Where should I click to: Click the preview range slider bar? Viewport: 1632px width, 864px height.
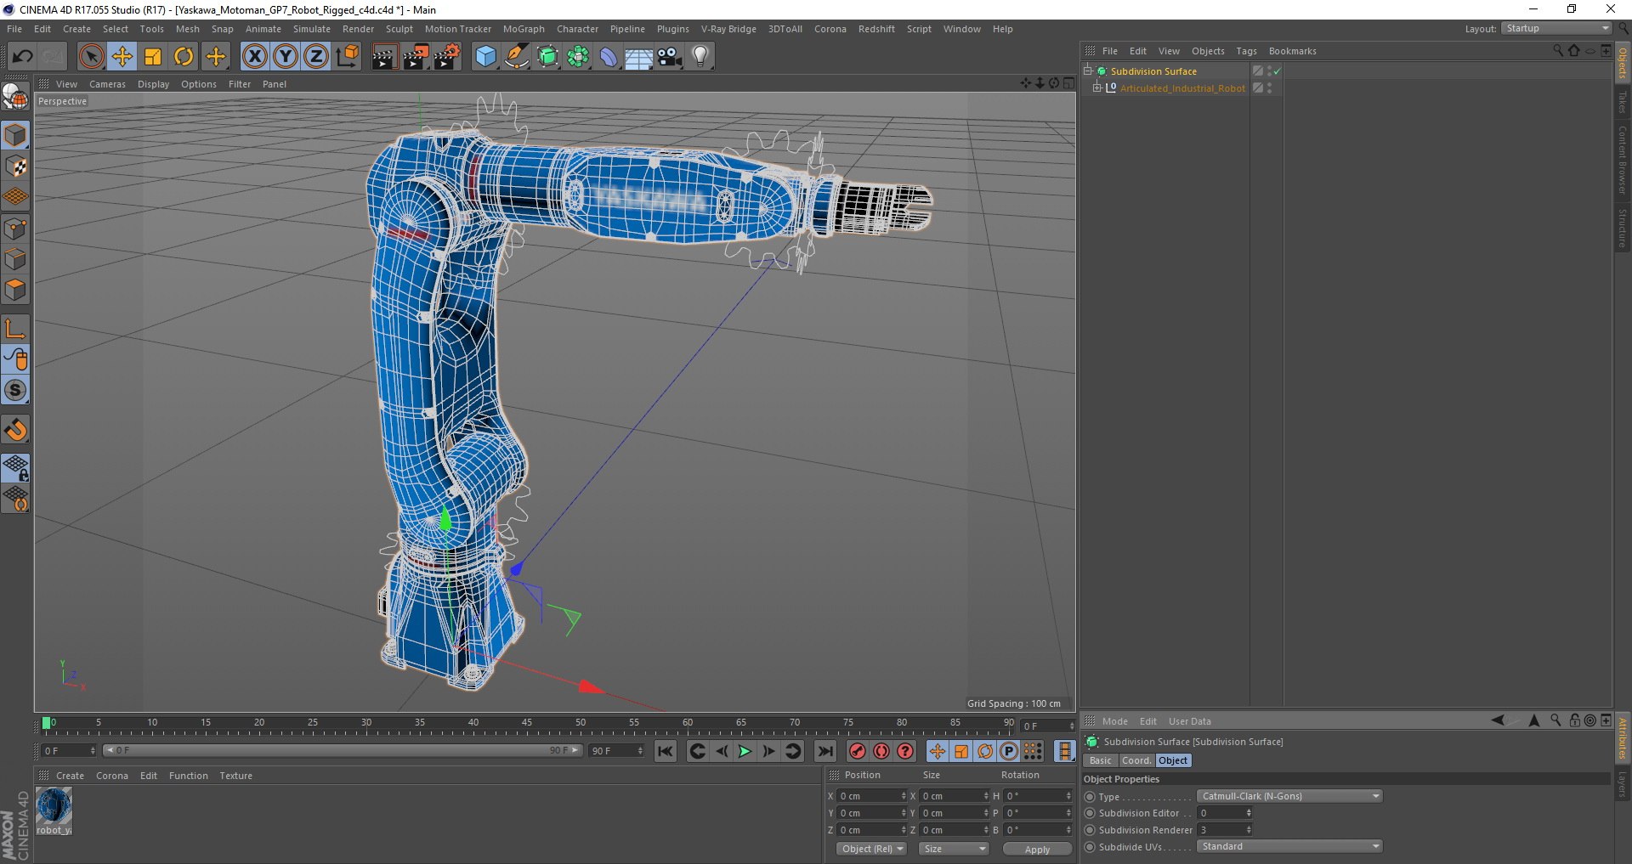coord(343,750)
